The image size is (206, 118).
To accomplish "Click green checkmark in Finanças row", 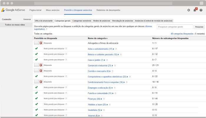I will (36, 98).
